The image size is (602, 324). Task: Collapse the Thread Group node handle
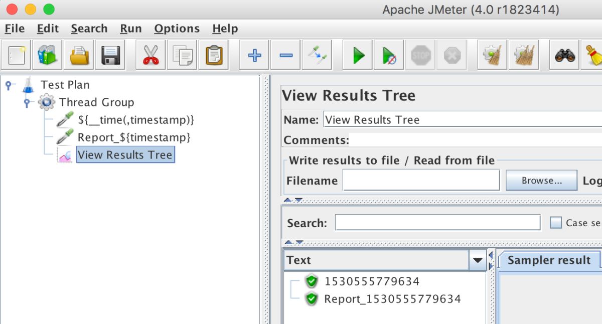28,102
